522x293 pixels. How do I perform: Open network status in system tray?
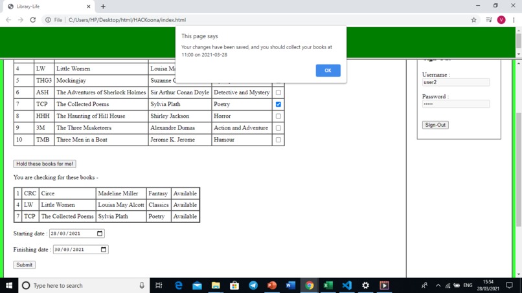coord(448,285)
